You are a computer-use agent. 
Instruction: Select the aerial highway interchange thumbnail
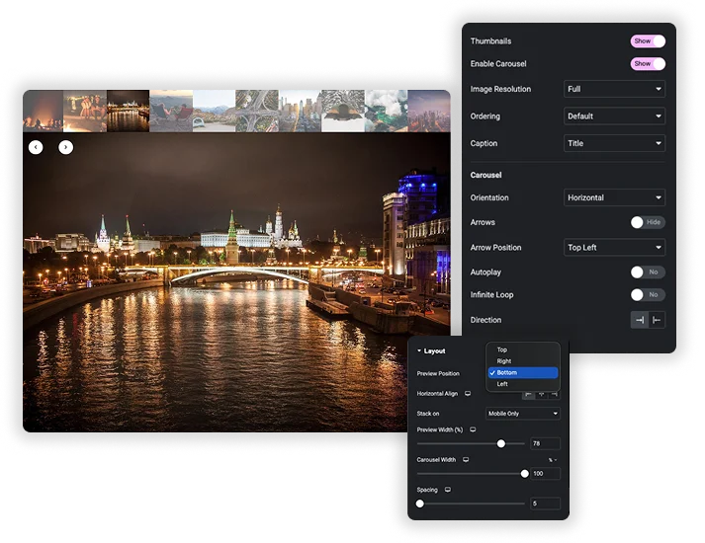point(257,111)
